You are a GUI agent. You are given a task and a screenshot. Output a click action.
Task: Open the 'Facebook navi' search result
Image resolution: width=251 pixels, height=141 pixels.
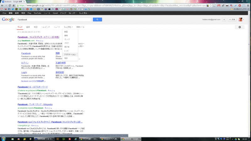(50, 122)
